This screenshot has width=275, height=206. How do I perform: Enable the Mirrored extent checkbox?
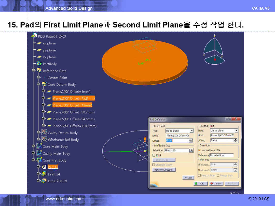154,165
